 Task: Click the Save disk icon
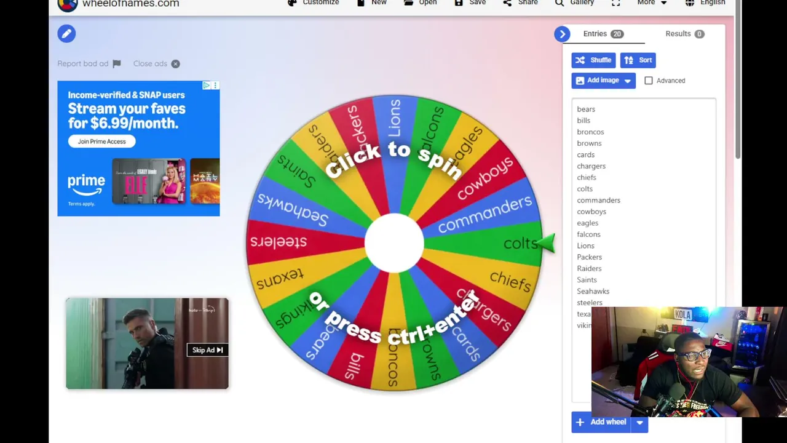click(459, 2)
